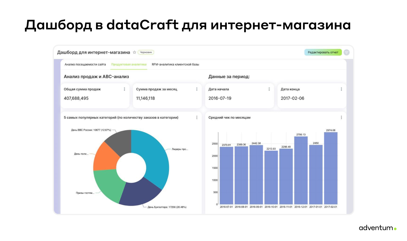Select the Продуктовая аналитика tab

[129, 64]
